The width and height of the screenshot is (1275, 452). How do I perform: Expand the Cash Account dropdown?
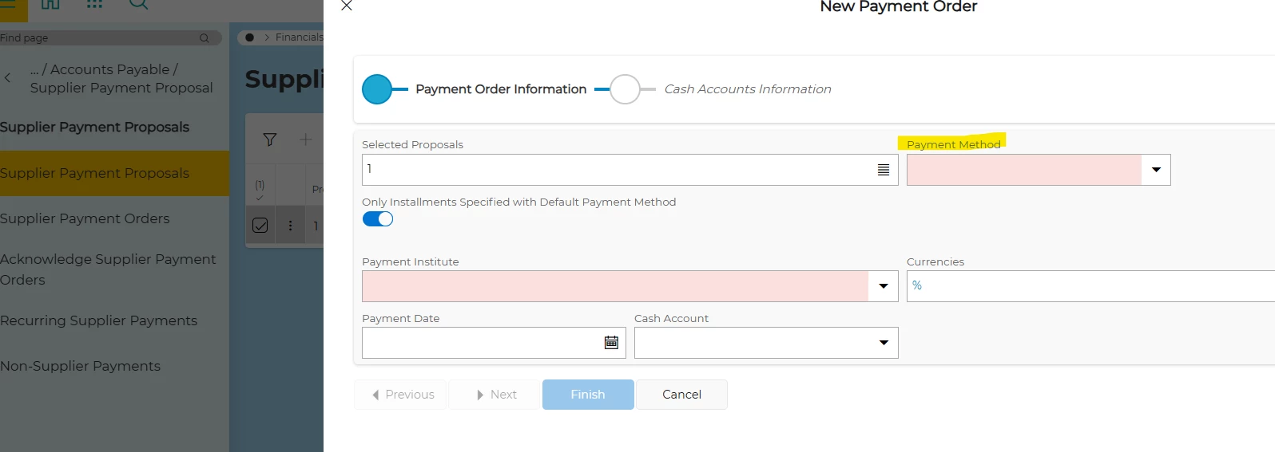884,343
